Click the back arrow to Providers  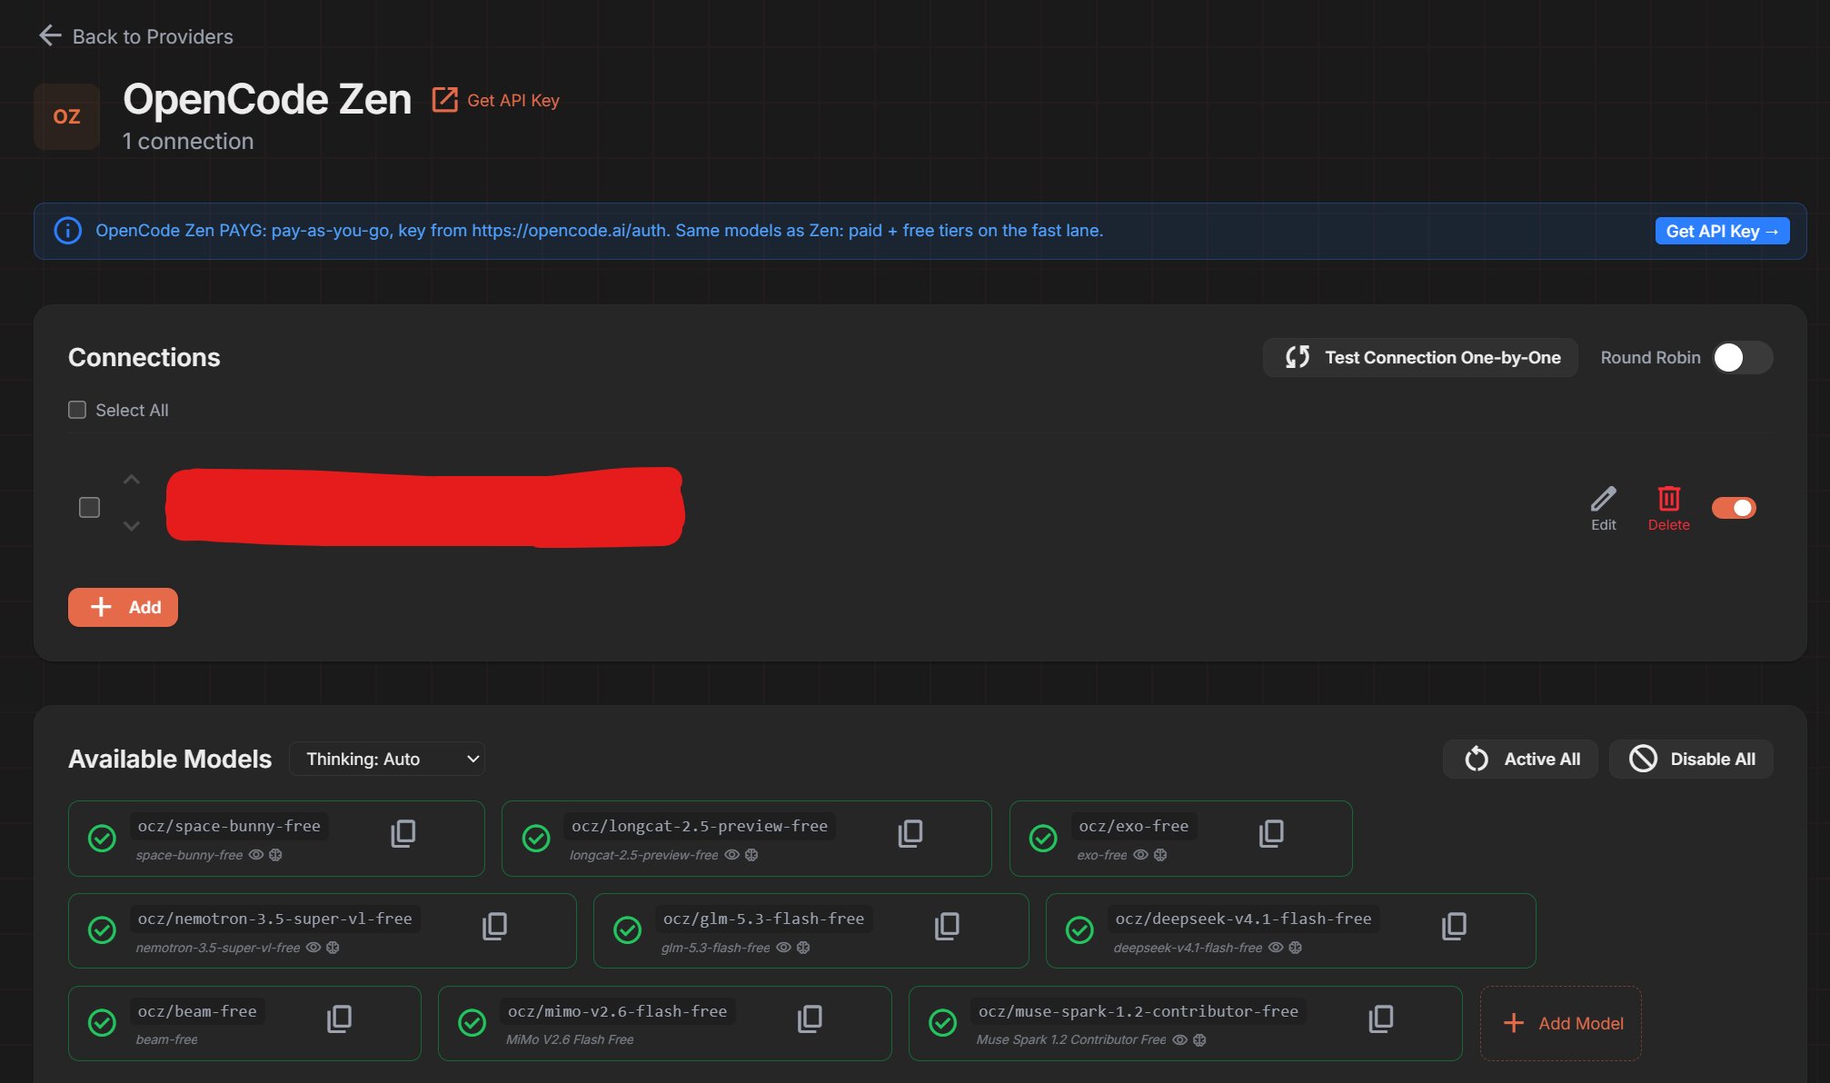[x=50, y=35]
